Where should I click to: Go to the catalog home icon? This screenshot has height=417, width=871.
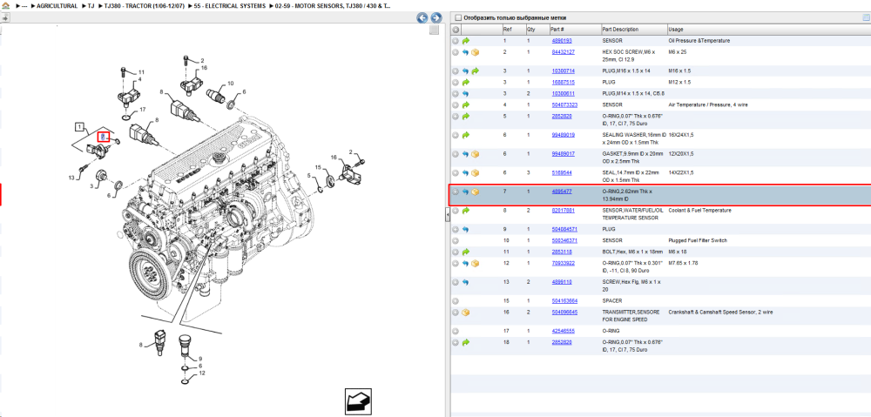coord(5,5)
